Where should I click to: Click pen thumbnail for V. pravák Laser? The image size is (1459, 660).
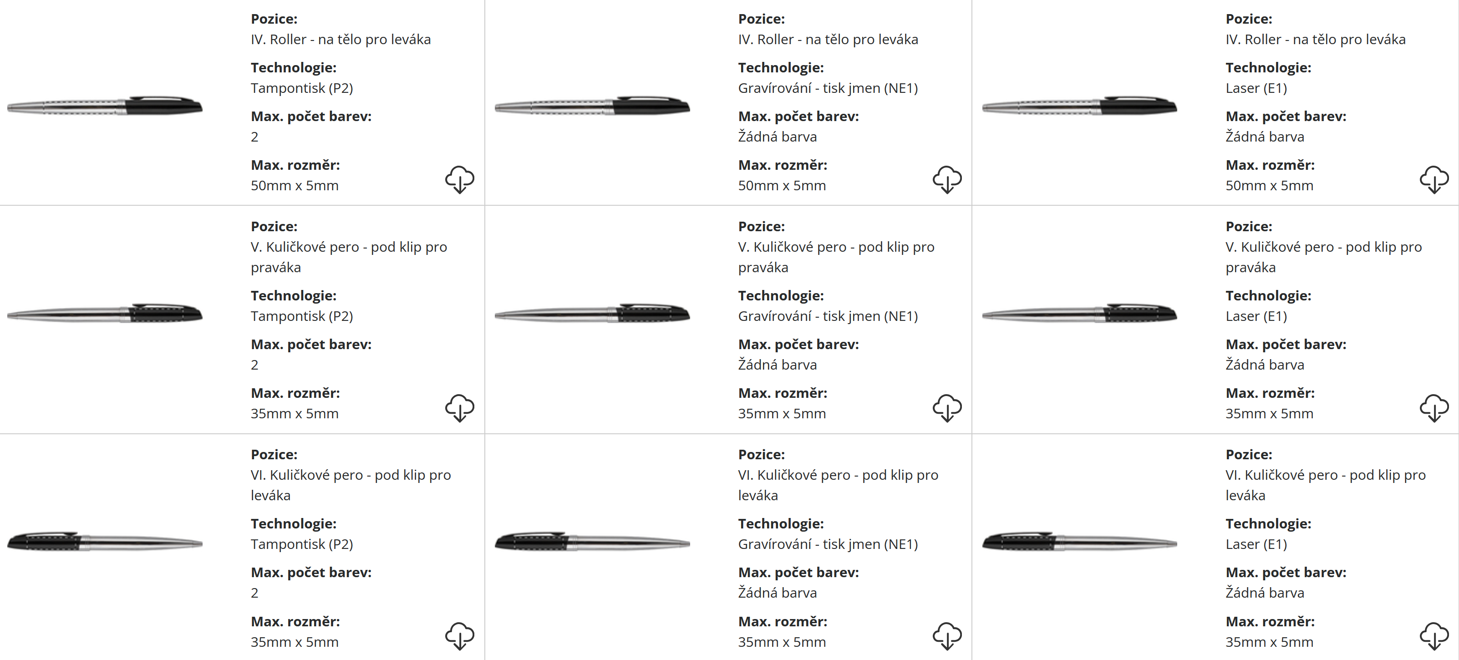pyautogui.click(x=1079, y=313)
